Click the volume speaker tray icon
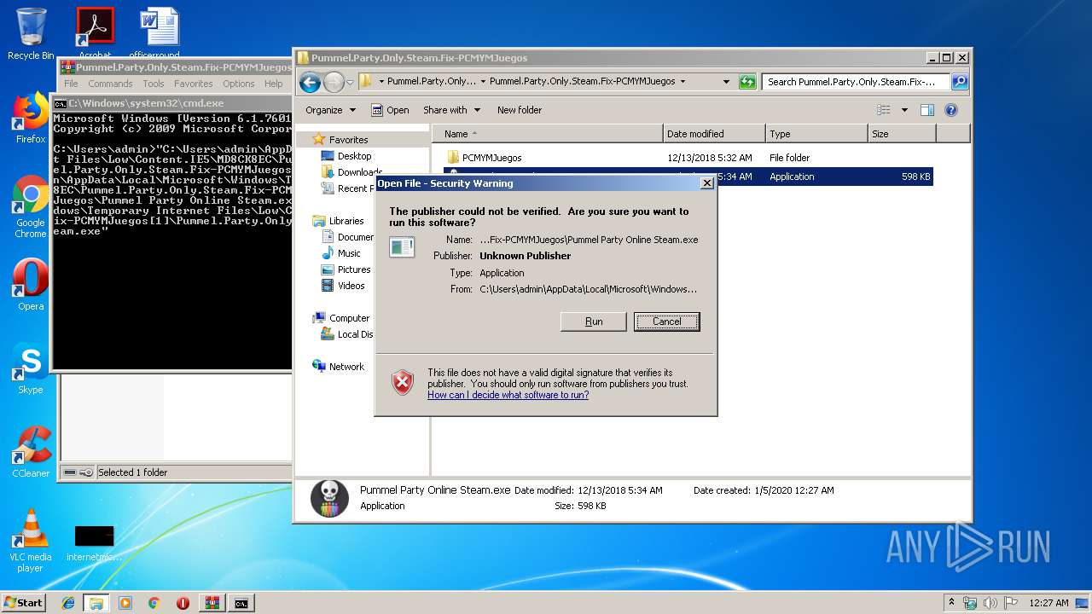1092x614 pixels. pos(991,603)
